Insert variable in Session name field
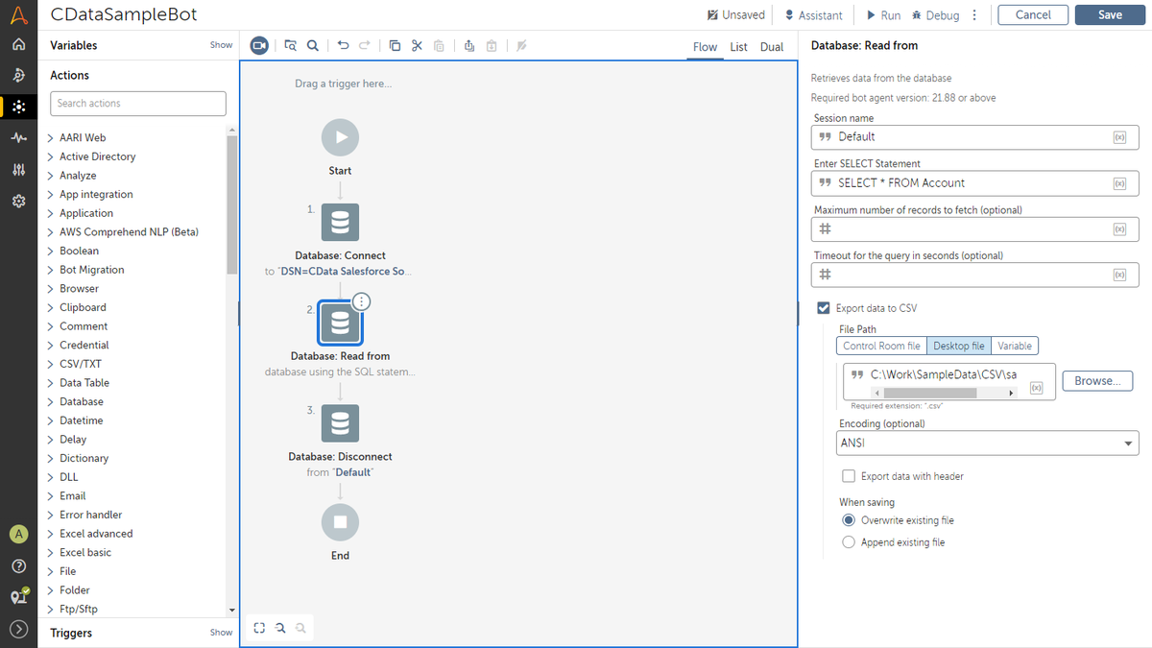 1119,137
